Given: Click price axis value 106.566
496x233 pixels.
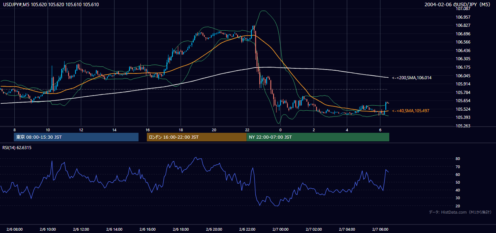Looking at the screenshot, I should point(463,42).
